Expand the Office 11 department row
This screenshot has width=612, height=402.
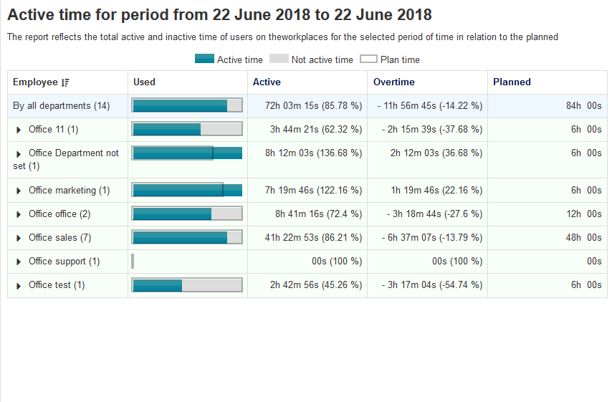(19, 130)
